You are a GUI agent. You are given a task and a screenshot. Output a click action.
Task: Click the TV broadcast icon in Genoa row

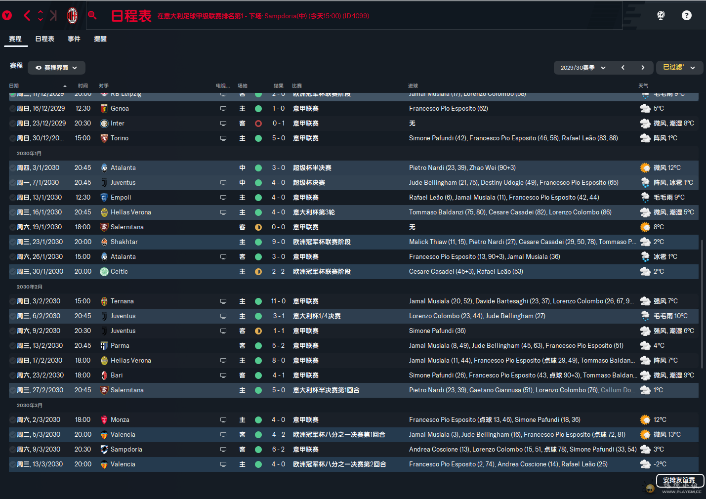coord(223,109)
